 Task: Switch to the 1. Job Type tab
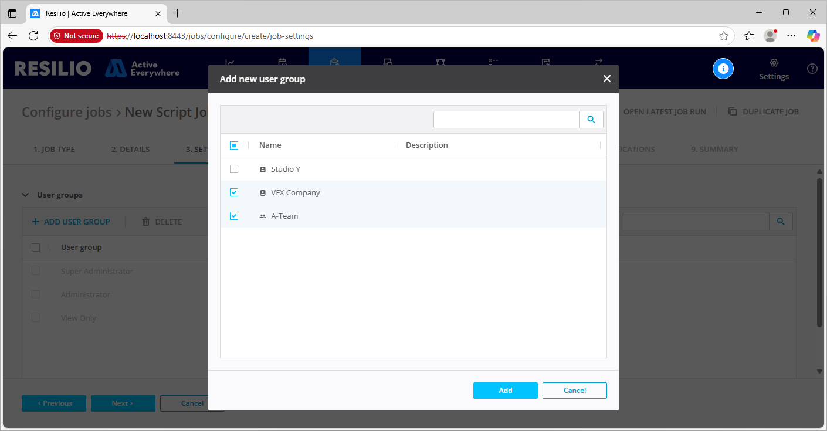[x=54, y=149]
